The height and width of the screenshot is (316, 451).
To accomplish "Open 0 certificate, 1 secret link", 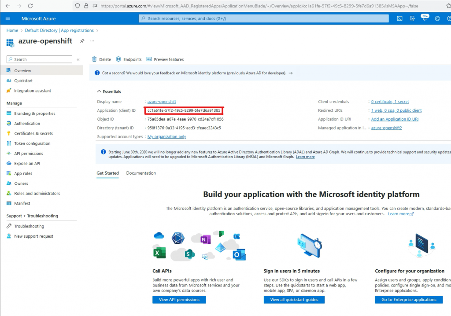I will tap(390, 102).
